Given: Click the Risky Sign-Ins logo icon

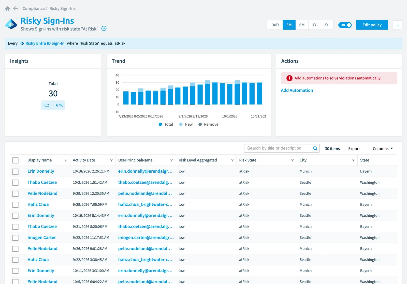Looking at the screenshot, I should click(11, 24).
